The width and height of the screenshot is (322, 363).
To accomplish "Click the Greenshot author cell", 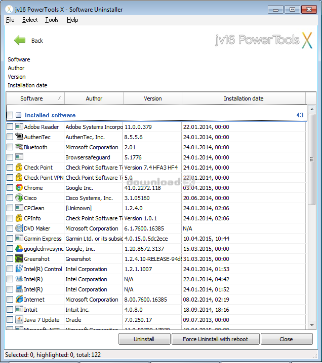I will (x=94, y=259).
